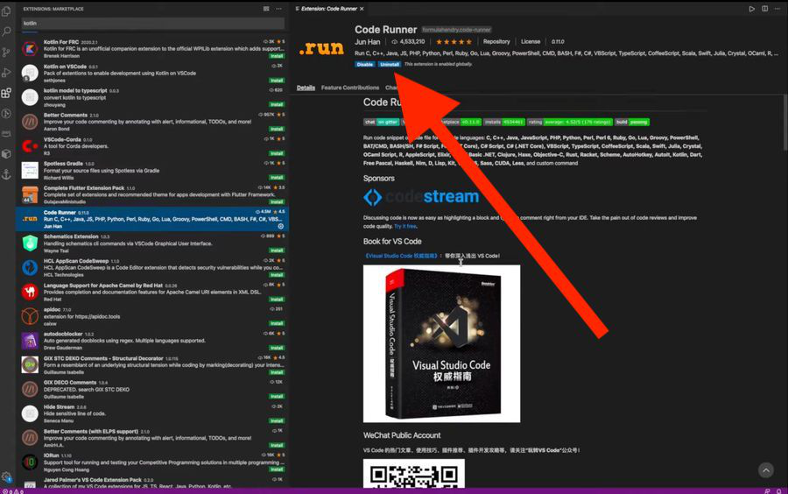Open the Manage gear in activity bar
Image resolution: width=788 pixels, height=494 pixels.
[6, 476]
